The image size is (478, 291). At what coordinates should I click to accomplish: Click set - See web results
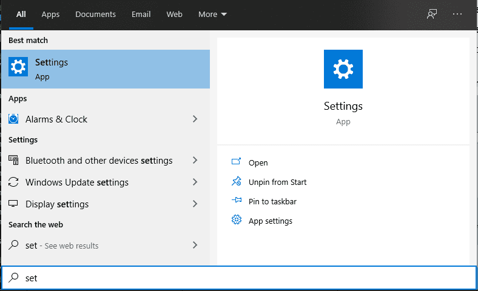[106, 245]
